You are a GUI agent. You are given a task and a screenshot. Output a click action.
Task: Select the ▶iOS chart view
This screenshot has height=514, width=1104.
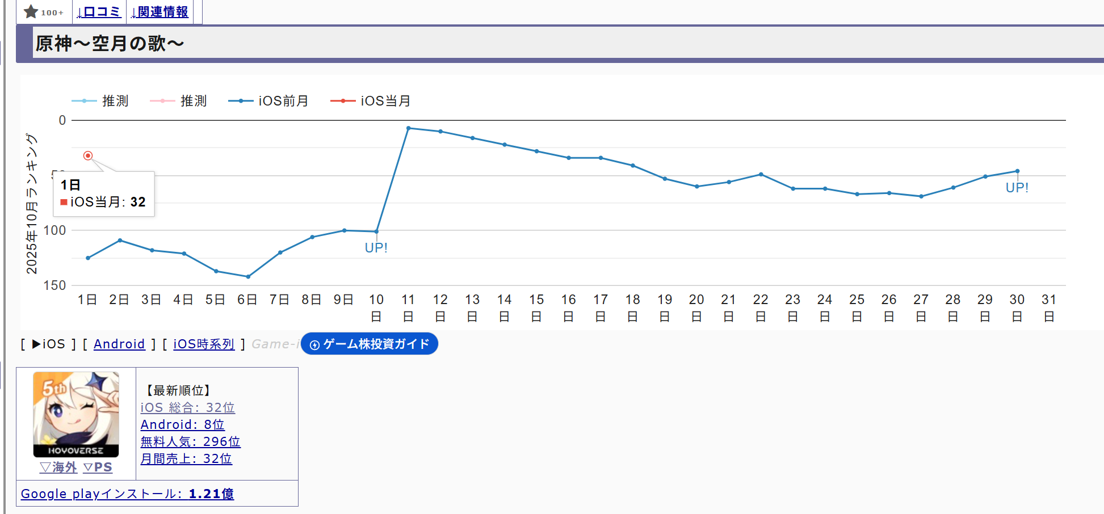pyautogui.click(x=48, y=344)
